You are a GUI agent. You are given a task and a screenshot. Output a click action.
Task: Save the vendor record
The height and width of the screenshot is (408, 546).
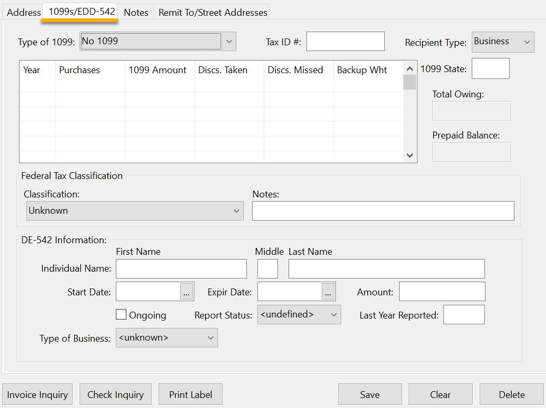pyautogui.click(x=370, y=394)
